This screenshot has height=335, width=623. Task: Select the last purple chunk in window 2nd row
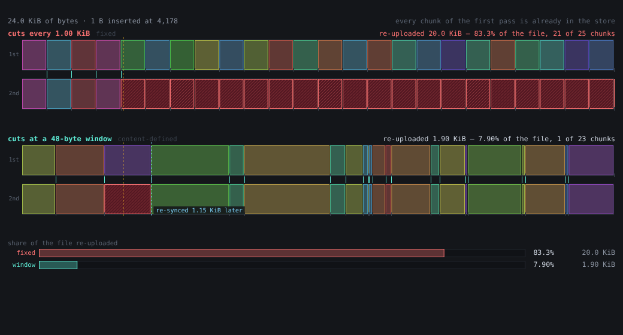pos(591,199)
